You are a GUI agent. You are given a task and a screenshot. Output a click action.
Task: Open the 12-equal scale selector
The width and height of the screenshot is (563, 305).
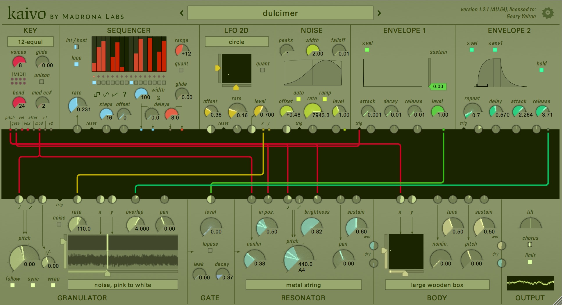point(30,42)
